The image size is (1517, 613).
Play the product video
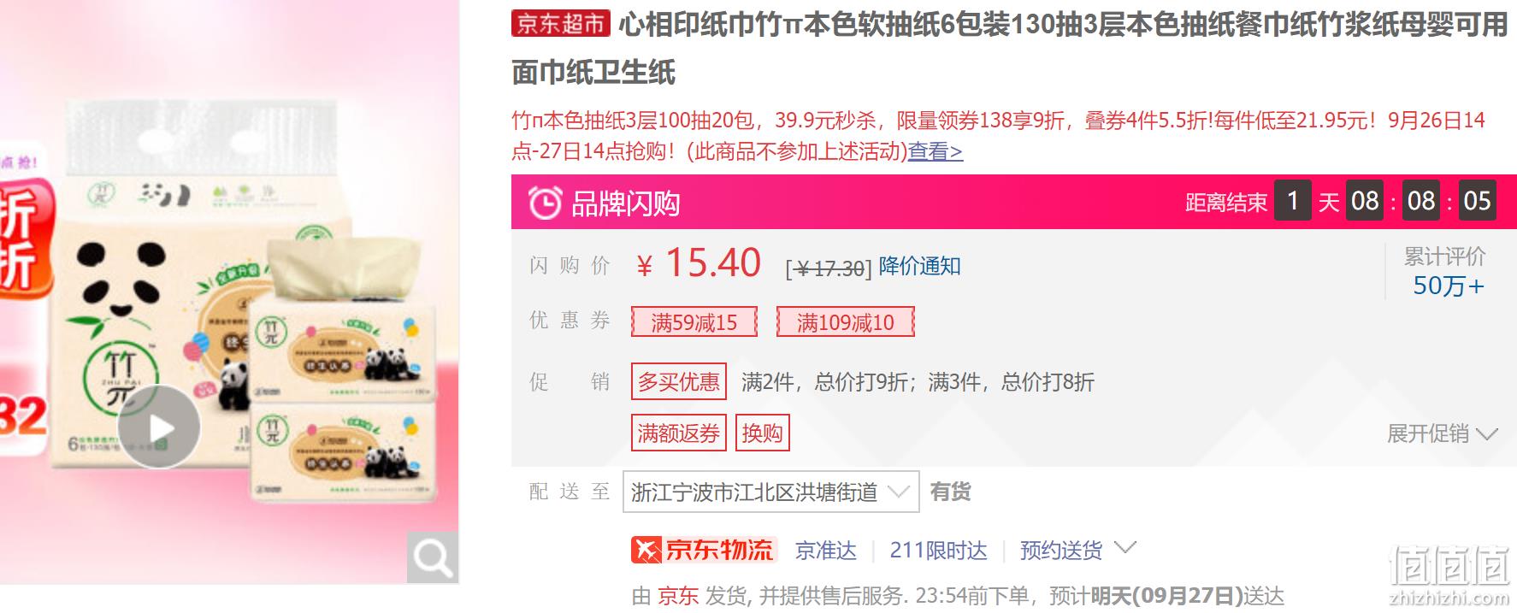pos(159,427)
